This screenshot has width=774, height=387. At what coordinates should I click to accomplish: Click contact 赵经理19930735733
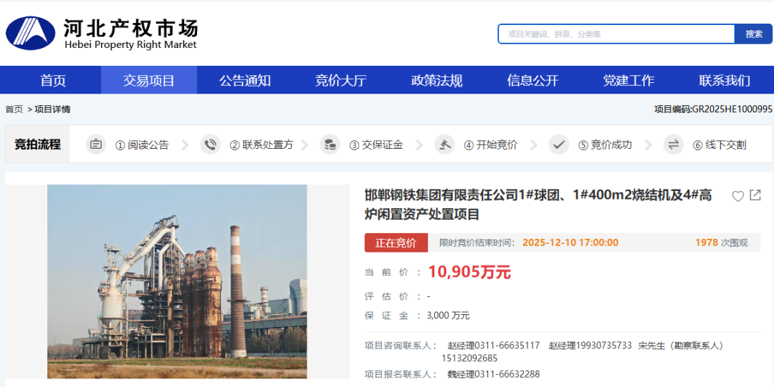click(591, 346)
